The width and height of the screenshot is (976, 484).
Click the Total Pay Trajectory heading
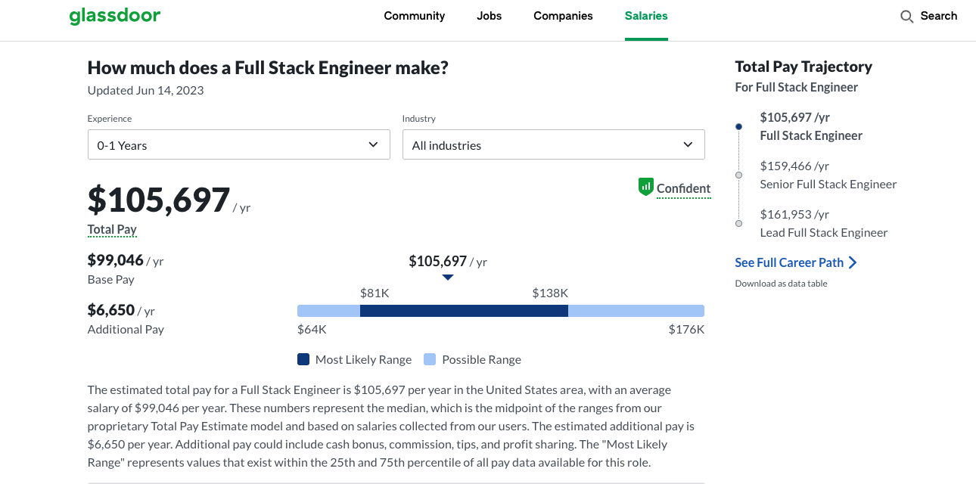pyautogui.click(x=803, y=67)
